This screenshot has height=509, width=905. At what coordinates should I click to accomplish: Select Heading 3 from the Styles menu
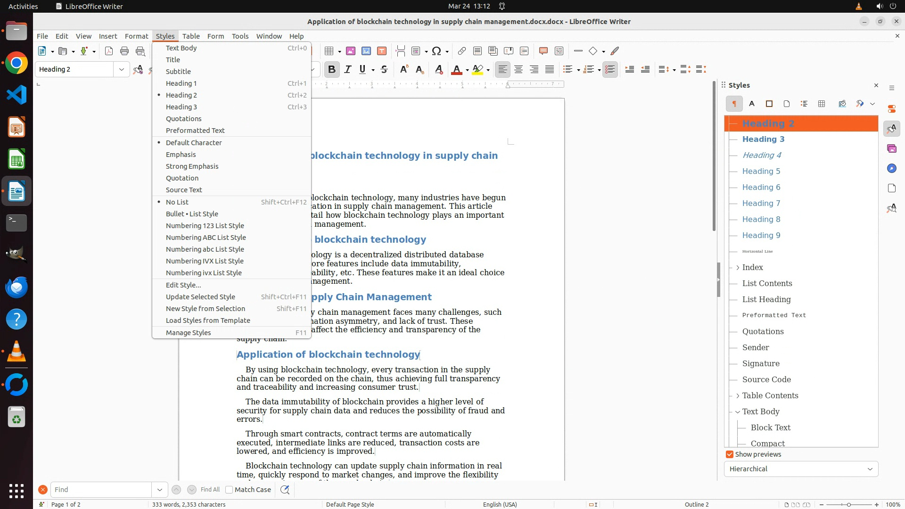181,107
